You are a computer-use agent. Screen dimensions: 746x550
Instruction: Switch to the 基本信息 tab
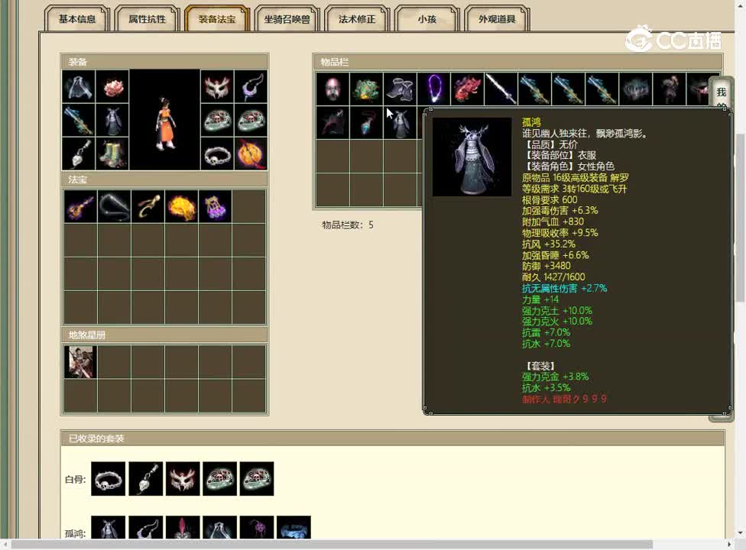tap(79, 21)
